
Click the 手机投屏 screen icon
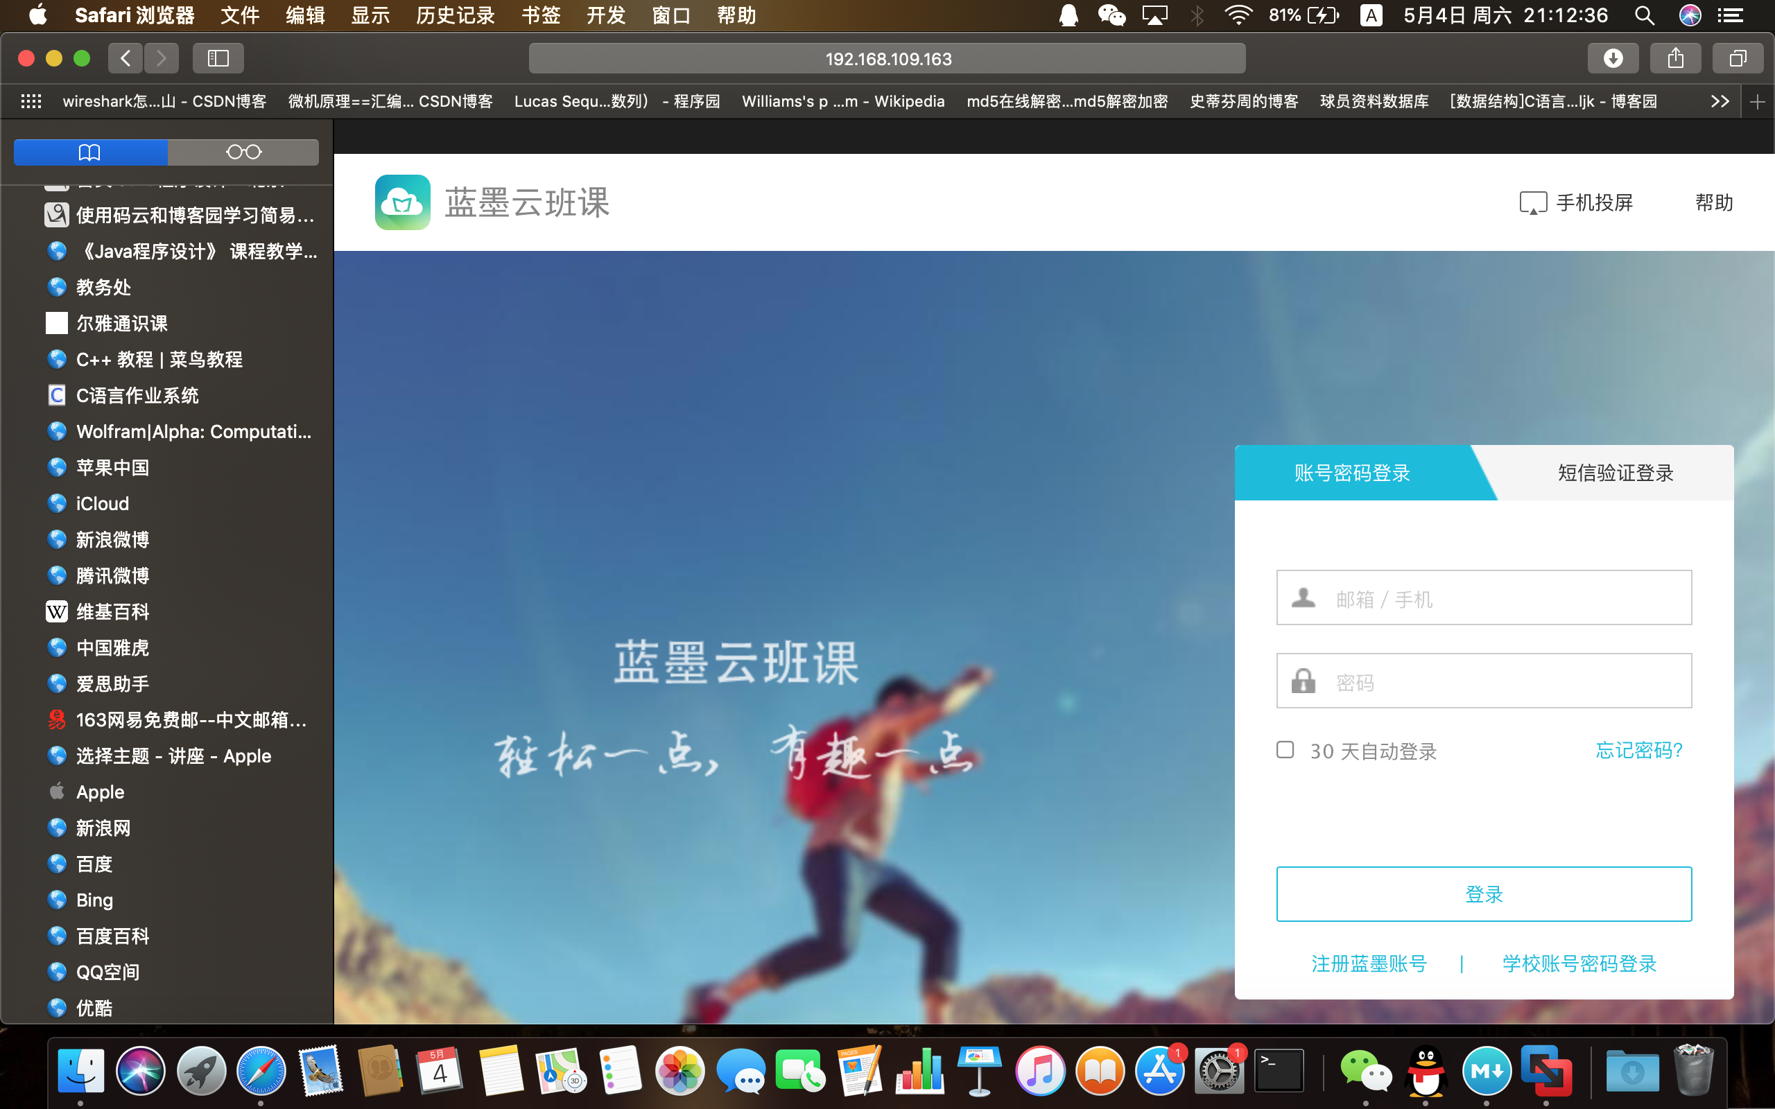[x=1533, y=202]
